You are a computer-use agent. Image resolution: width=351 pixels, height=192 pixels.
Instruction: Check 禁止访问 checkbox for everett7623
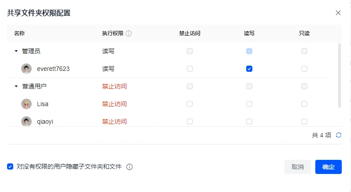coord(190,69)
